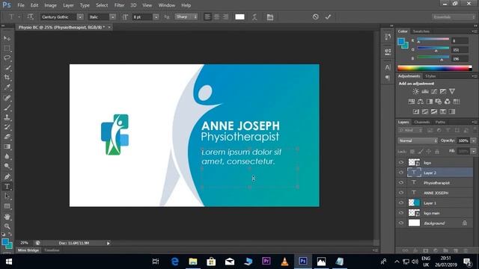This screenshot has height=269, width=479.
Task: Select the Rectangular Marquee tool
Action: 7,49
